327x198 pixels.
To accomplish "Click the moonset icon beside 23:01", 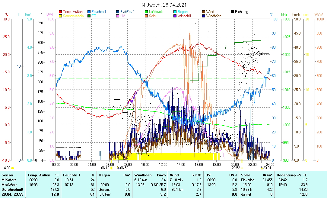I will coord(261,168).
